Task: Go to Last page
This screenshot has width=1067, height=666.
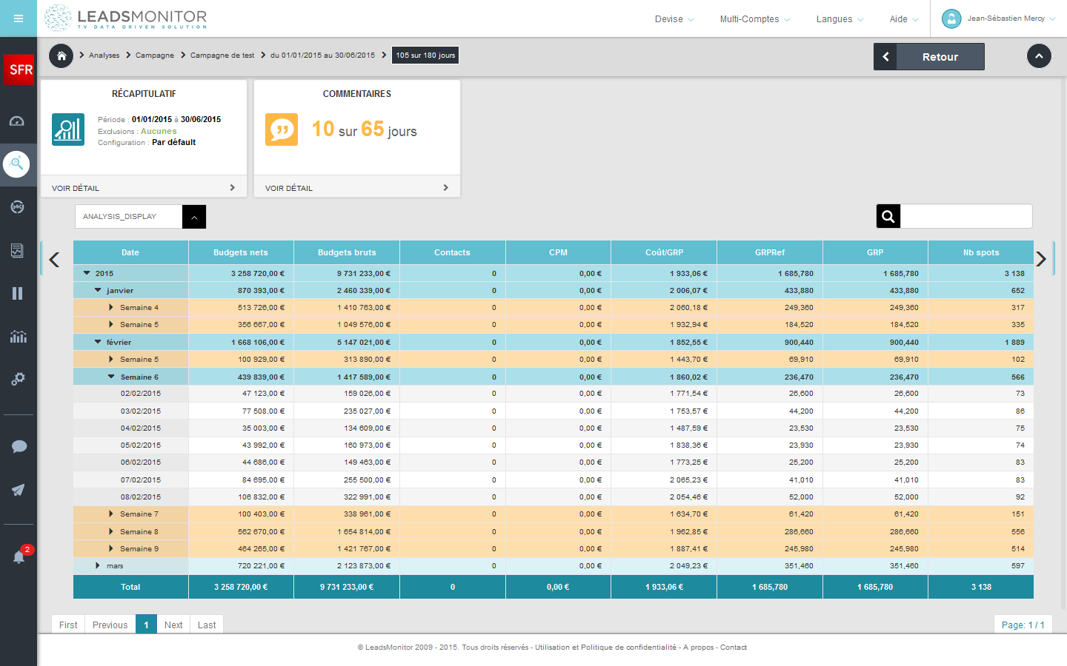Action: point(207,625)
